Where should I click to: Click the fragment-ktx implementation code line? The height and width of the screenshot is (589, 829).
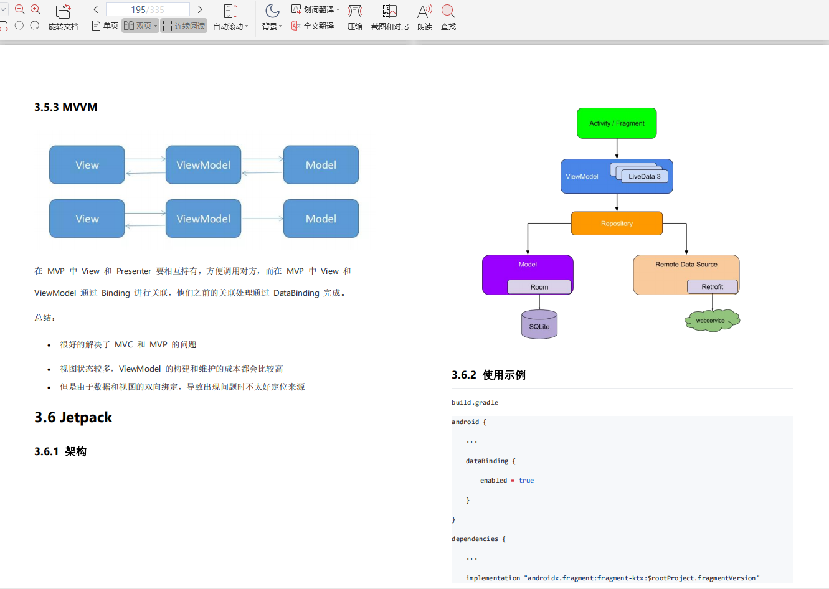(x=613, y=578)
